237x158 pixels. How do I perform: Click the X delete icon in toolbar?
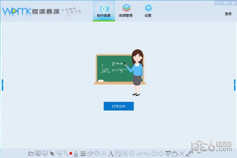coord(182,153)
